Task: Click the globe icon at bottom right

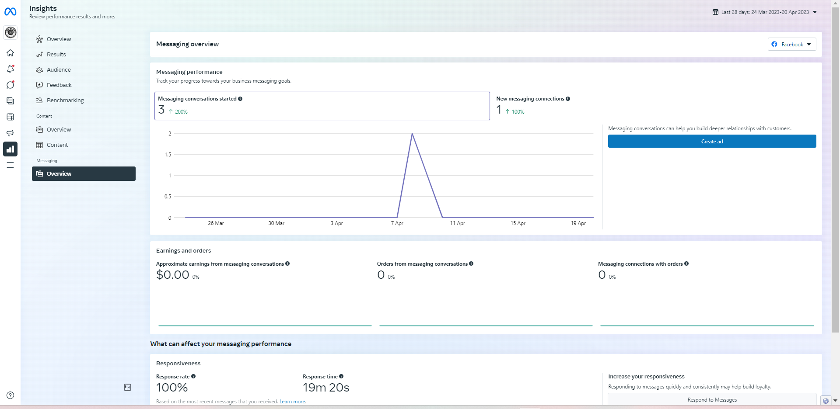Action: (826, 401)
